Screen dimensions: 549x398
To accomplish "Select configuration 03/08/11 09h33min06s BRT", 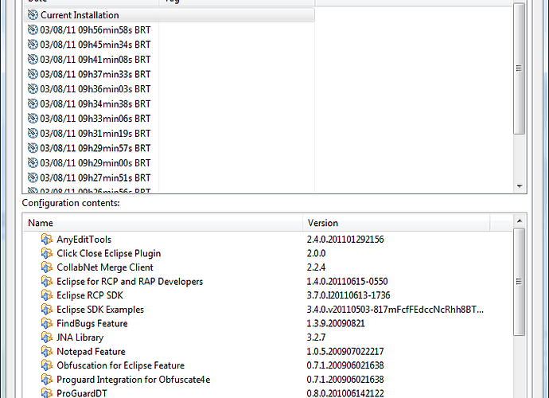I will click(95, 119).
